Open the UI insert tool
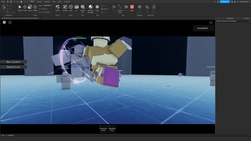Viewport: 251px width, 141px height. (x=76, y=8)
